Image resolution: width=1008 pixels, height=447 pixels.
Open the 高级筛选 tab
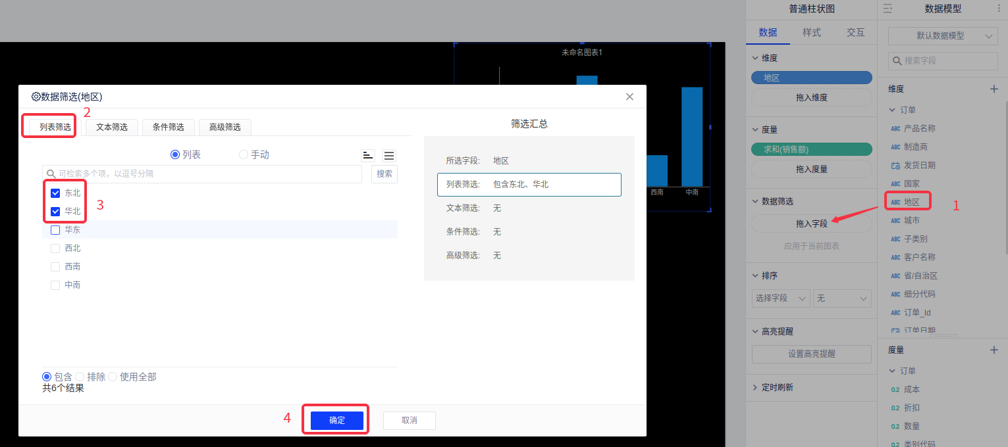click(x=225, y=127)
